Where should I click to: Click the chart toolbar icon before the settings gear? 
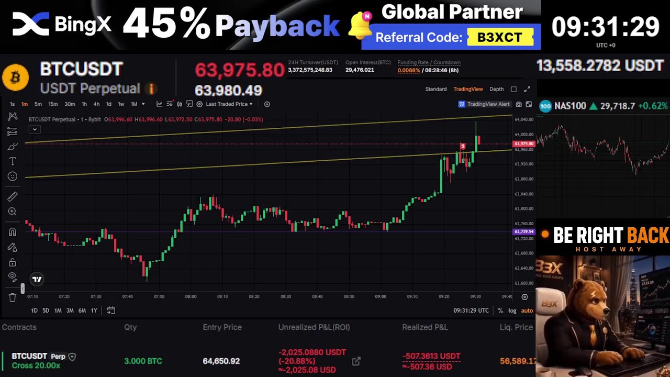pyautogui.click(x=189, y=104)
